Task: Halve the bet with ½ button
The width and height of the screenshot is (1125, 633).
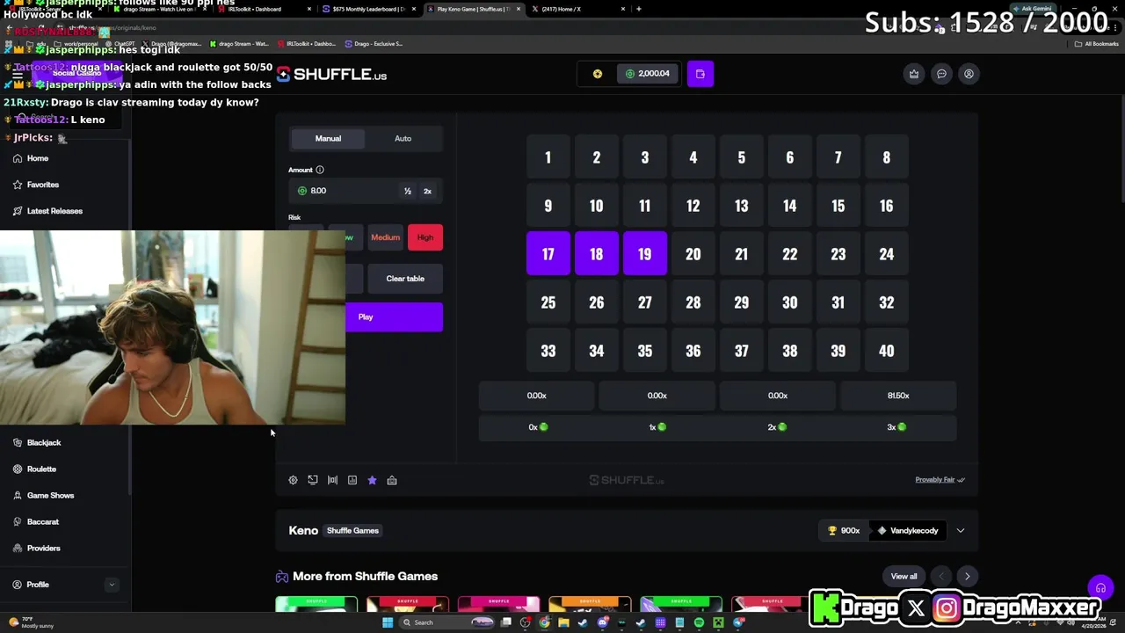Action: pos(408,191)
